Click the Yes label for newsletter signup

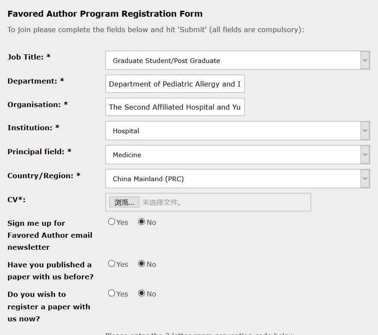(x=122, y=222)
